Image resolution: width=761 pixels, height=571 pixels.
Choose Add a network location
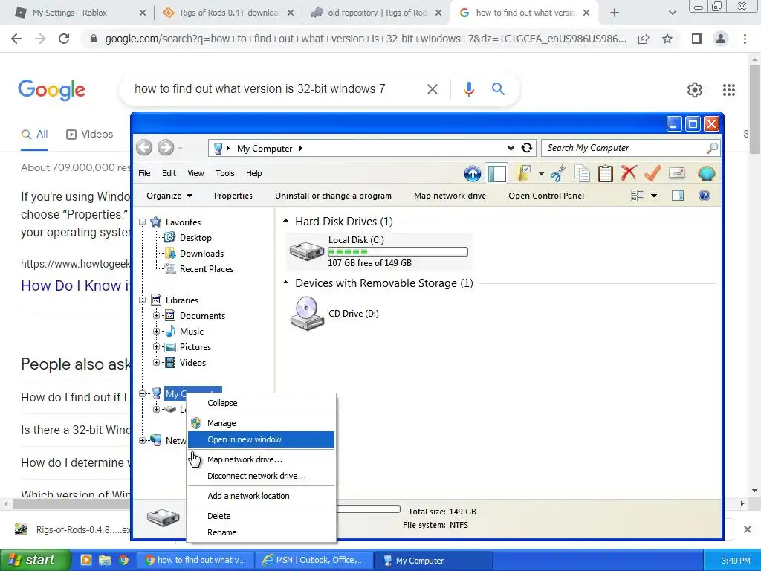point(261,496)
